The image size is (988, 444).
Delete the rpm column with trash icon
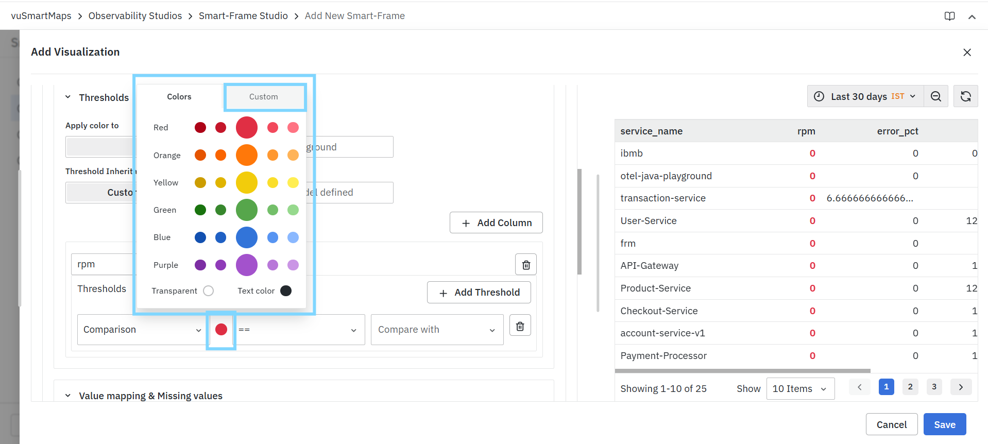pyautogui.click(x=526, y=265)
